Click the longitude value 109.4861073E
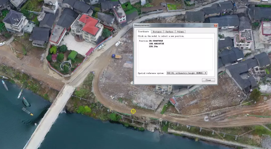This screenshot has height=149, width=271. click(156, 44)
